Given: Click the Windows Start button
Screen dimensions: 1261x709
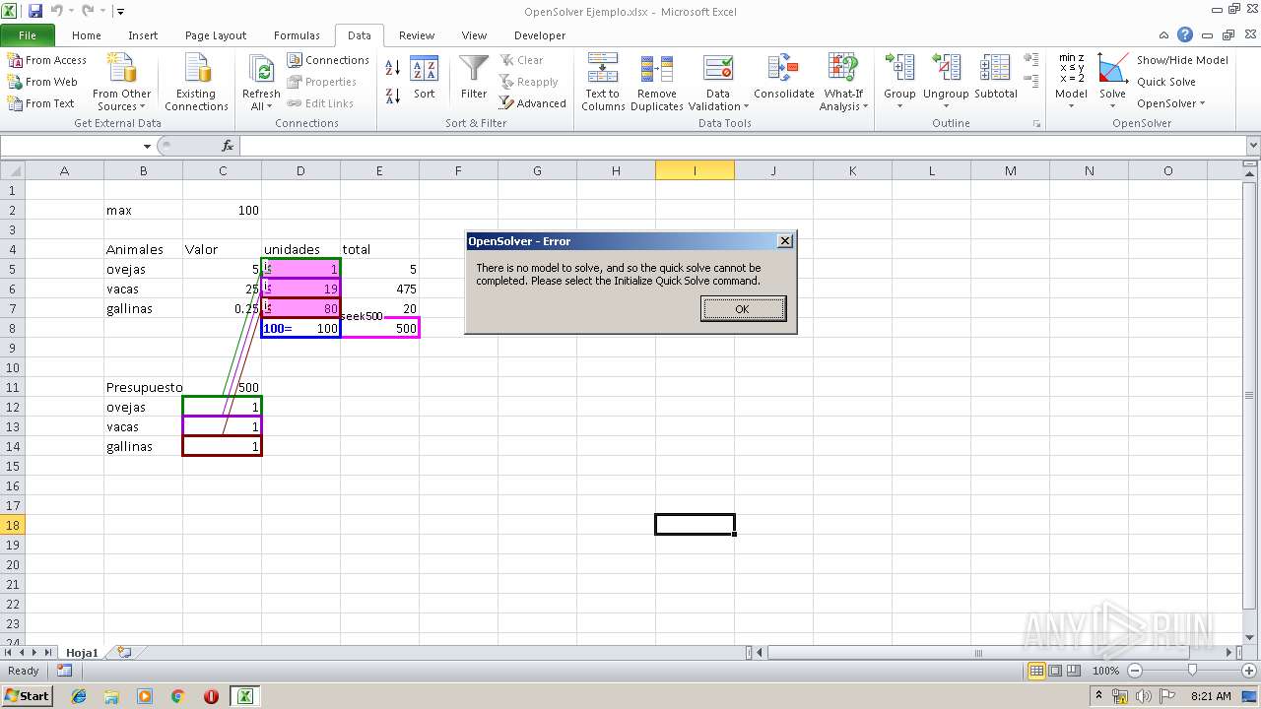Looking at the screenshot, I should click(x=28, y=696).
